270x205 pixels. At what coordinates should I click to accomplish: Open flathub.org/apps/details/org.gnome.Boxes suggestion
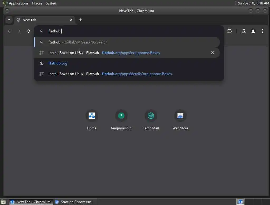point(127,74)
